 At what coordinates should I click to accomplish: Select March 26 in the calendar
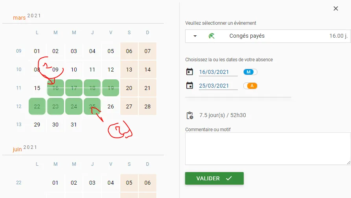(110, 106)
